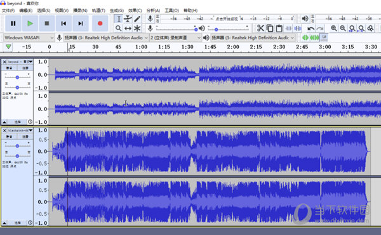Cut selection with the scissors icon
The height and width of the screenshot is (235, 381).
click(x=260, y=28)
